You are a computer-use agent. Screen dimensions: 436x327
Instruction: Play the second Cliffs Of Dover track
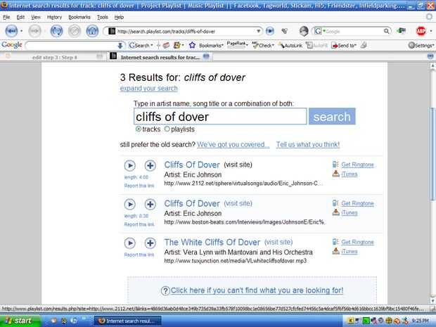tap(129, 205)
